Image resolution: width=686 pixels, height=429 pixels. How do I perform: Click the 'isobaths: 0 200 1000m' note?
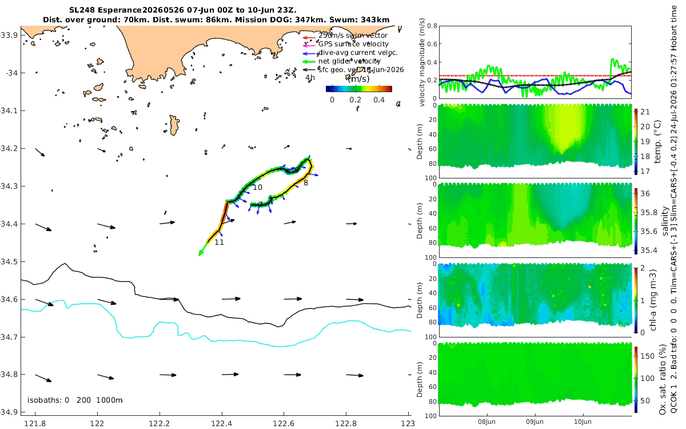pos(75,400)
